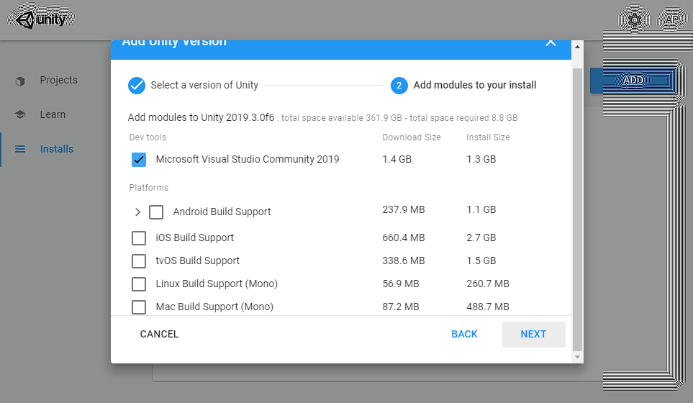Image resolution: width=693 pixels, height=403 pixels.
Task: Close the Add Unity Version dialog
Action: coord(551,42)
